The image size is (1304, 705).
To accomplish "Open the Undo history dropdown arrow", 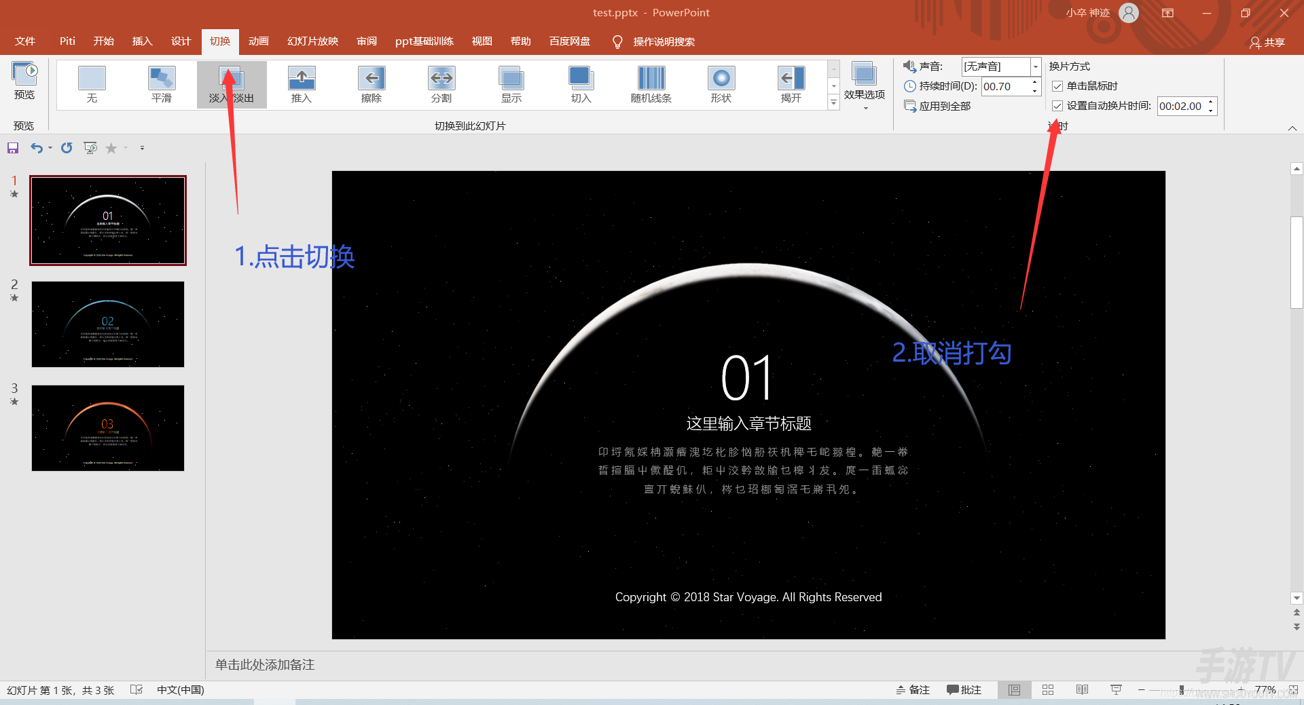I will coord(50,148).
